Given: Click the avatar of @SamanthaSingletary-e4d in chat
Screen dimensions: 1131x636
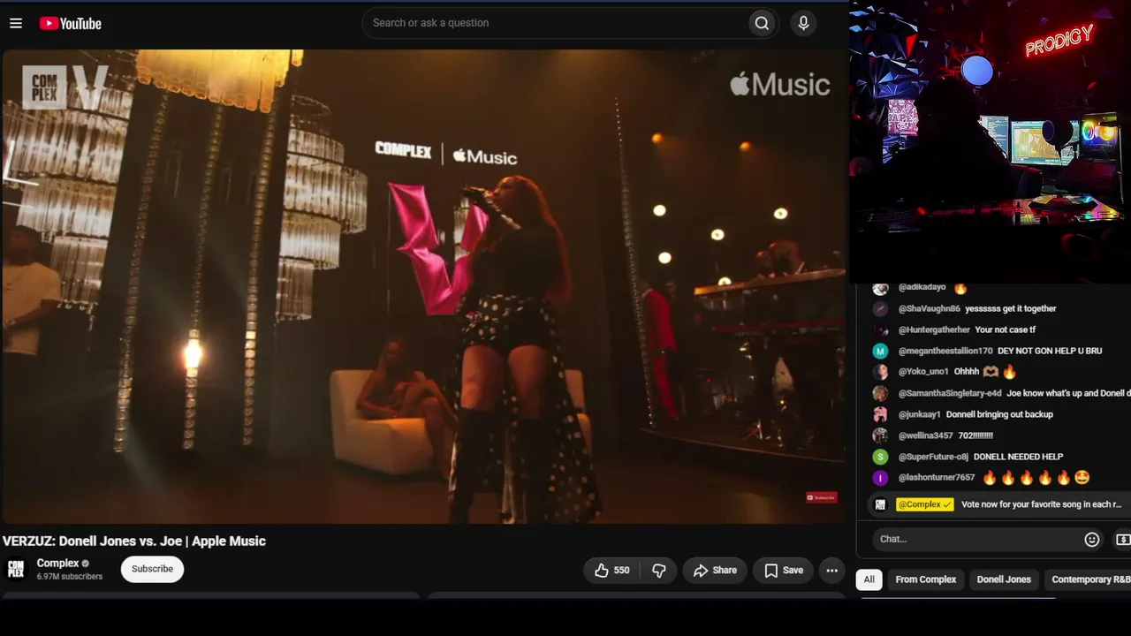Looking at the screenshot, I should tap(880, 393).
